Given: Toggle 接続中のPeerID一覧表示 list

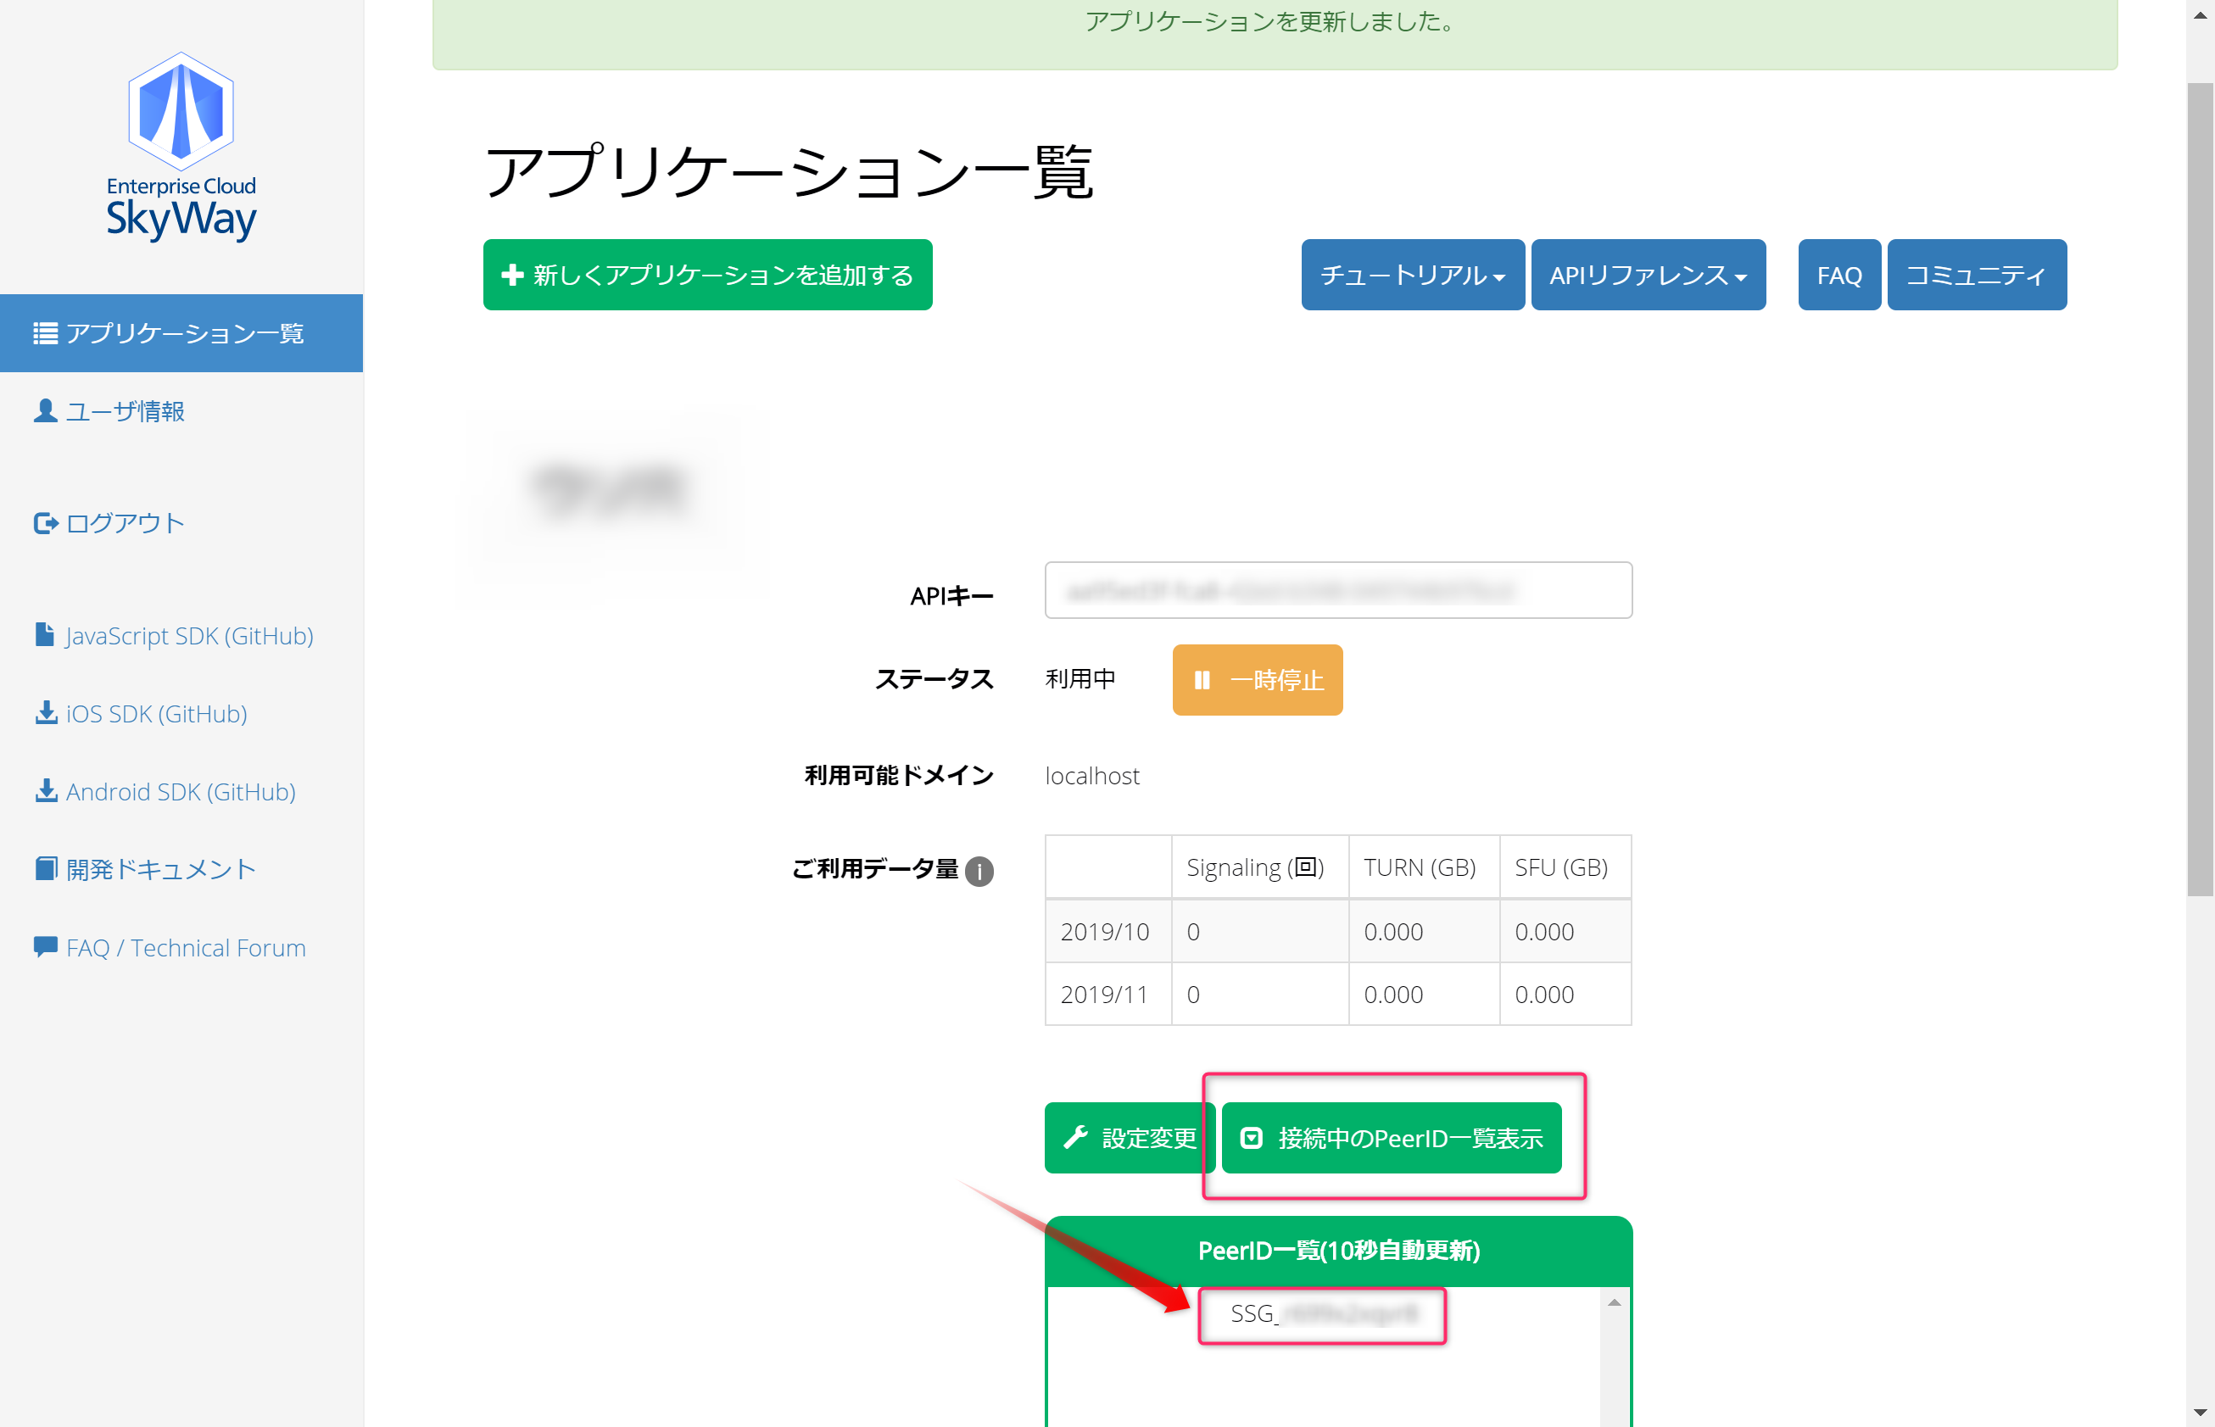Looking at the screenshot, I should [1390, 1138].
